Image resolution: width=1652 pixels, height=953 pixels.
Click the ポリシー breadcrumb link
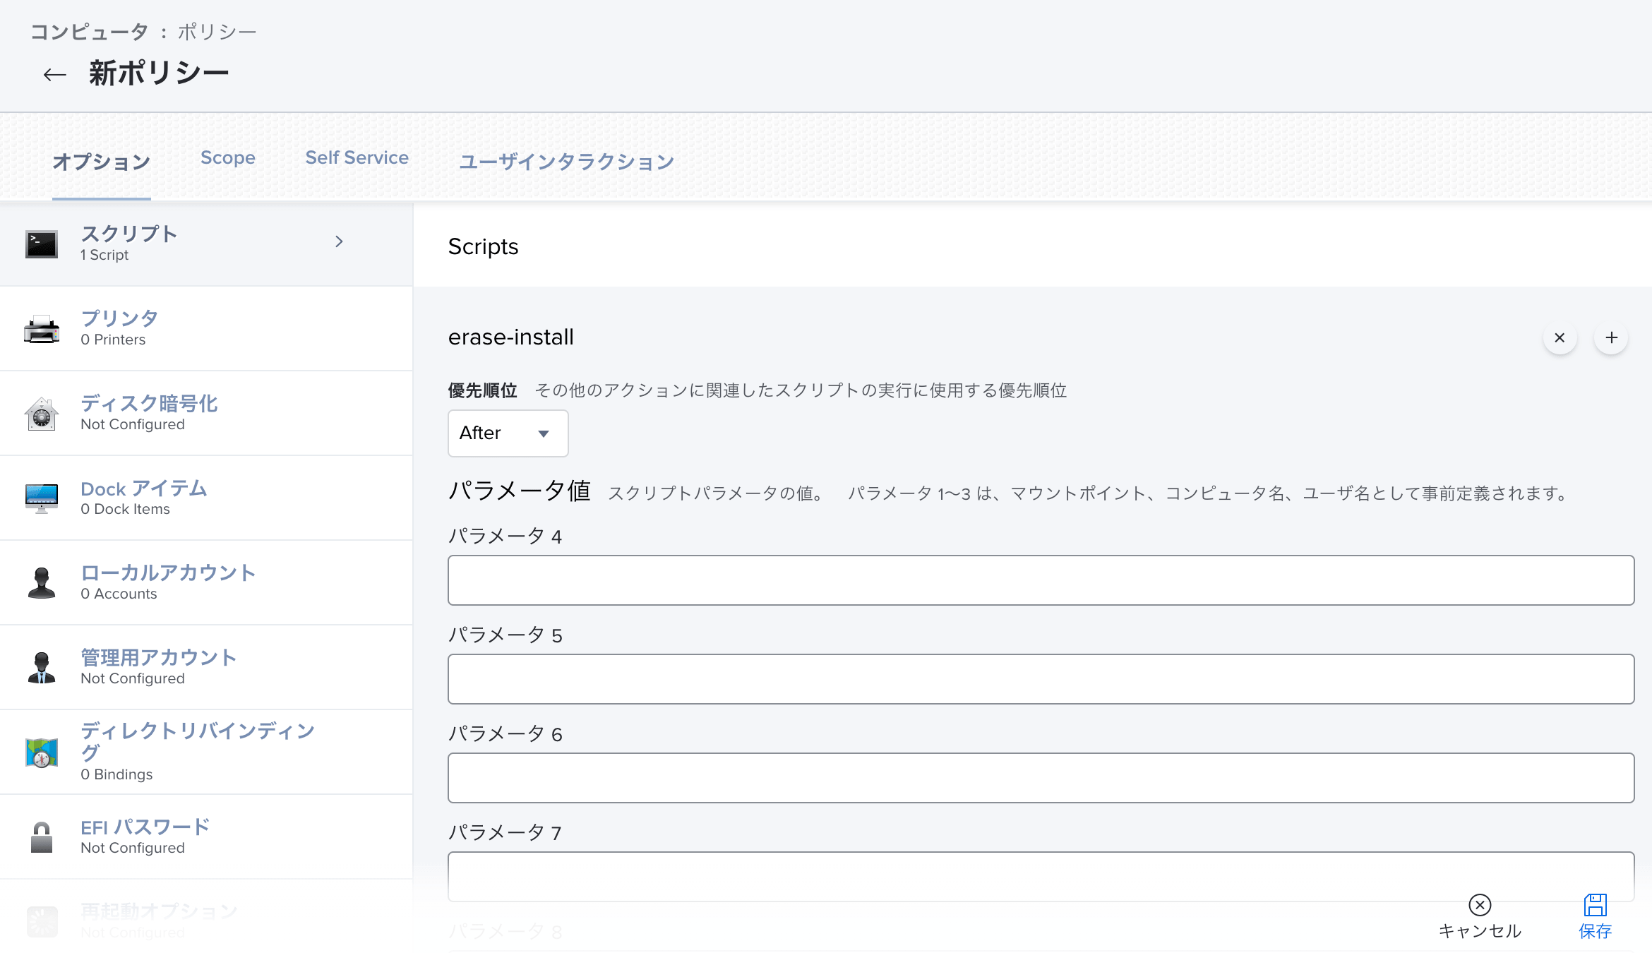click(217, 32)
